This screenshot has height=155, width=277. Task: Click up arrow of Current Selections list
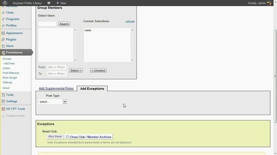click(132, 30)
